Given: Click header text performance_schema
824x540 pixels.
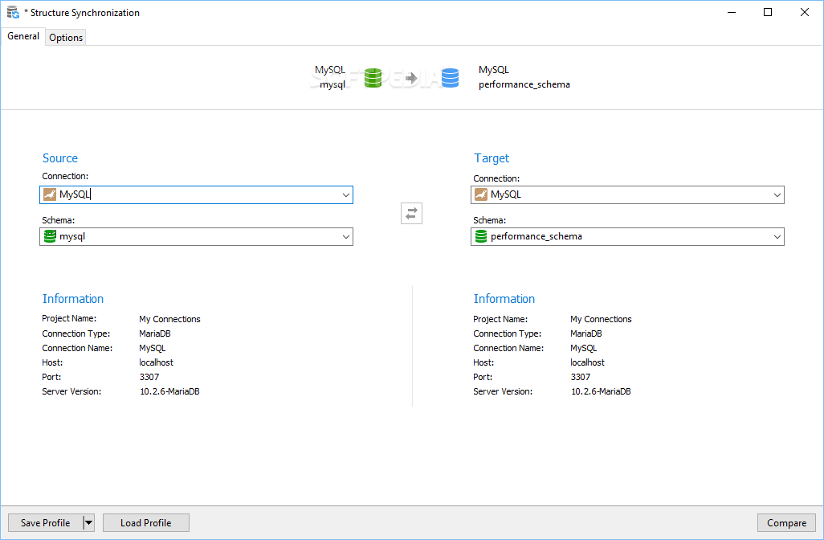Looking at the screenshot, I should point(524,84).
